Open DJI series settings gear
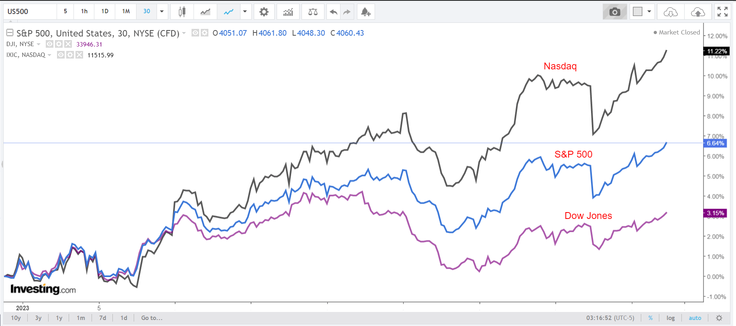Screen dimensions: 736x326 coord(59,44)
